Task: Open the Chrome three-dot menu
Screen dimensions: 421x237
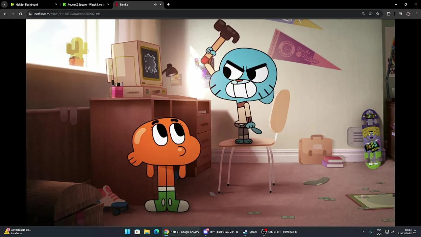Action: coord(416,14)
